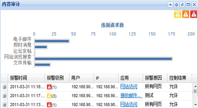
Task: Click table scrollbar up arrow
Action: click(x=195, y=86)
